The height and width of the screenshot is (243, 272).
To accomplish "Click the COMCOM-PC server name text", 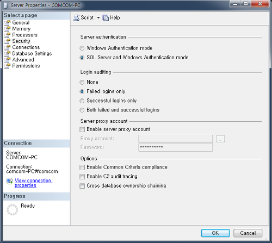I will pos(22,158).
